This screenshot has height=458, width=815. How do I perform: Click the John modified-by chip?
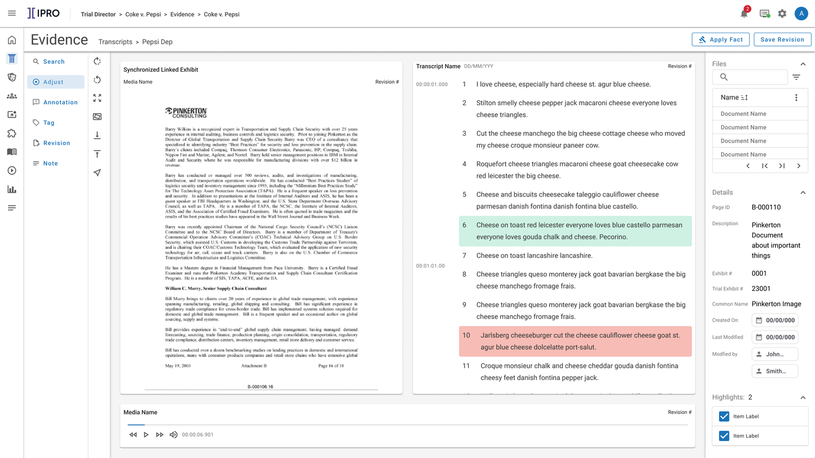click(x=775, y=354)
